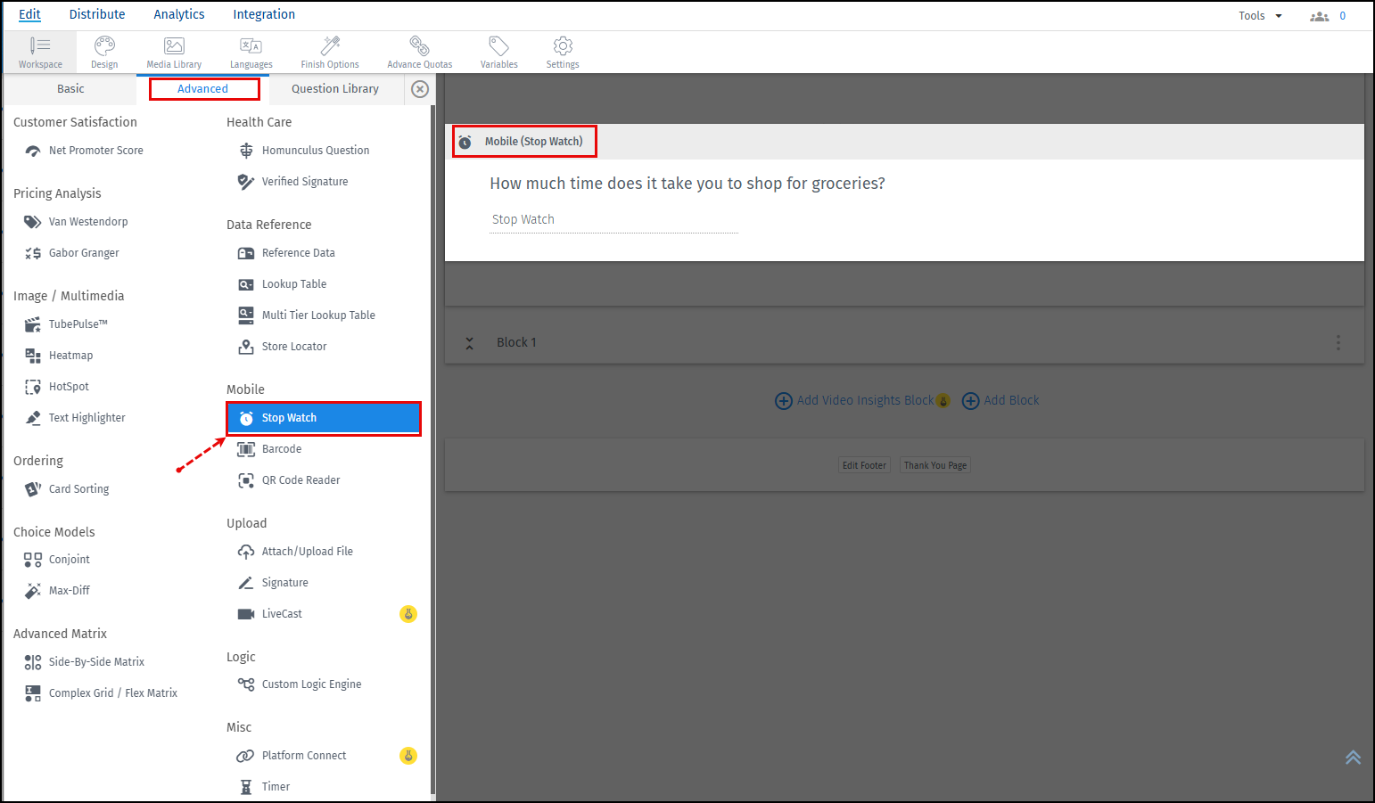The image size is (1375, 803).
Task: Open the Analytics menu
Action: [x=178, y=13]
